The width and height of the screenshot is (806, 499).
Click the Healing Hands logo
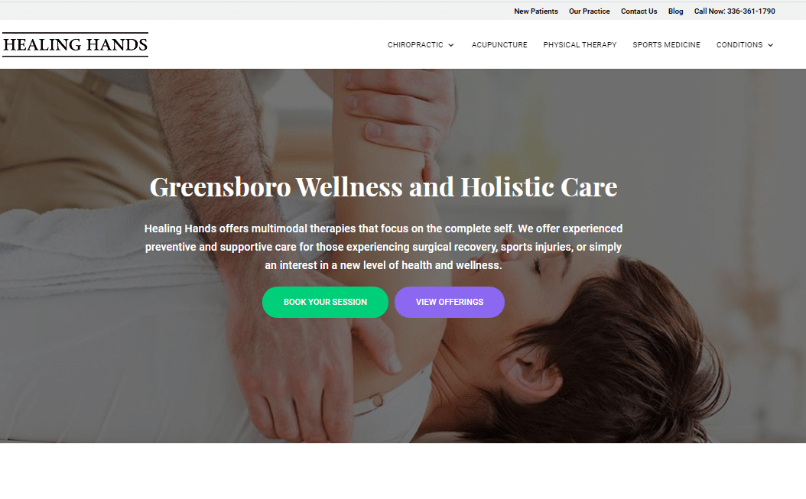pos(75,45)
